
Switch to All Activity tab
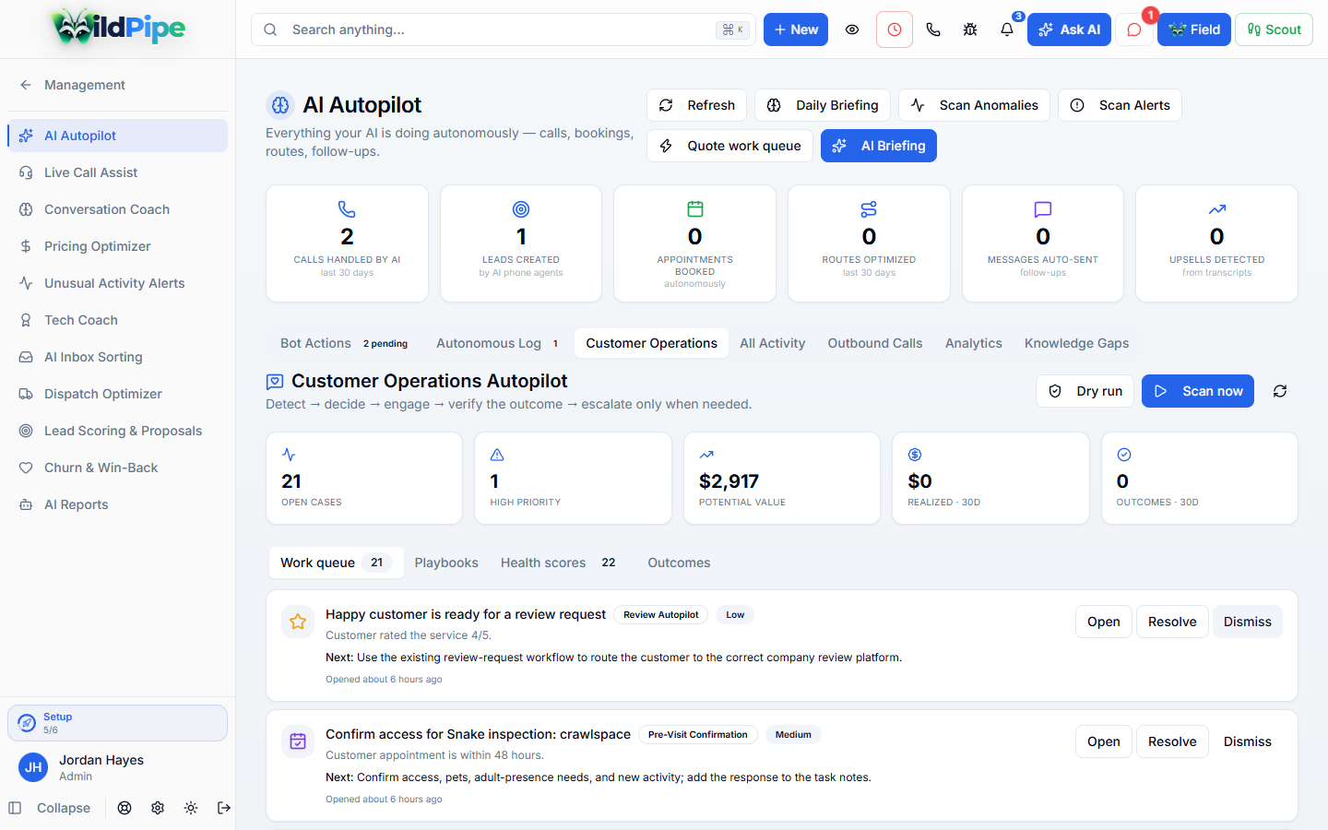(x=772, y=343)
